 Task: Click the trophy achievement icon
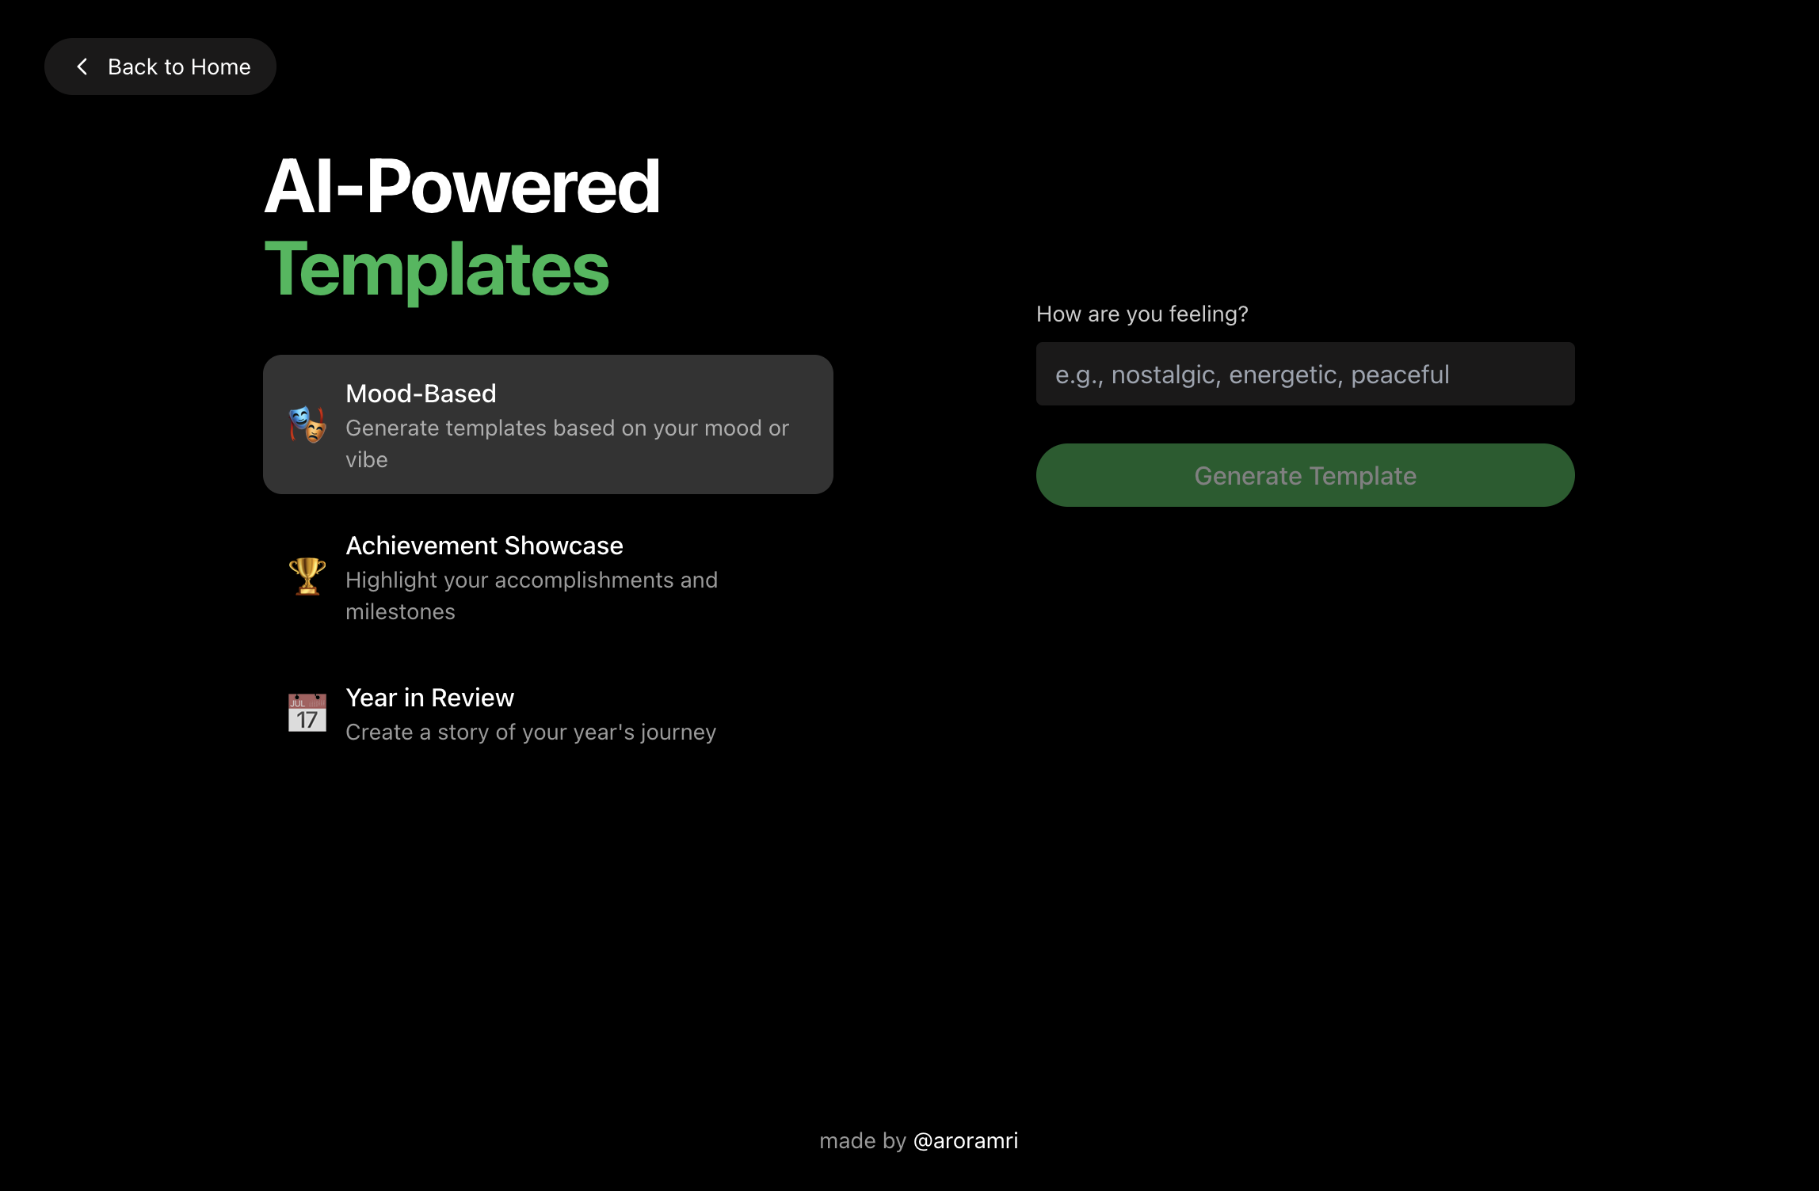(307, 576)
